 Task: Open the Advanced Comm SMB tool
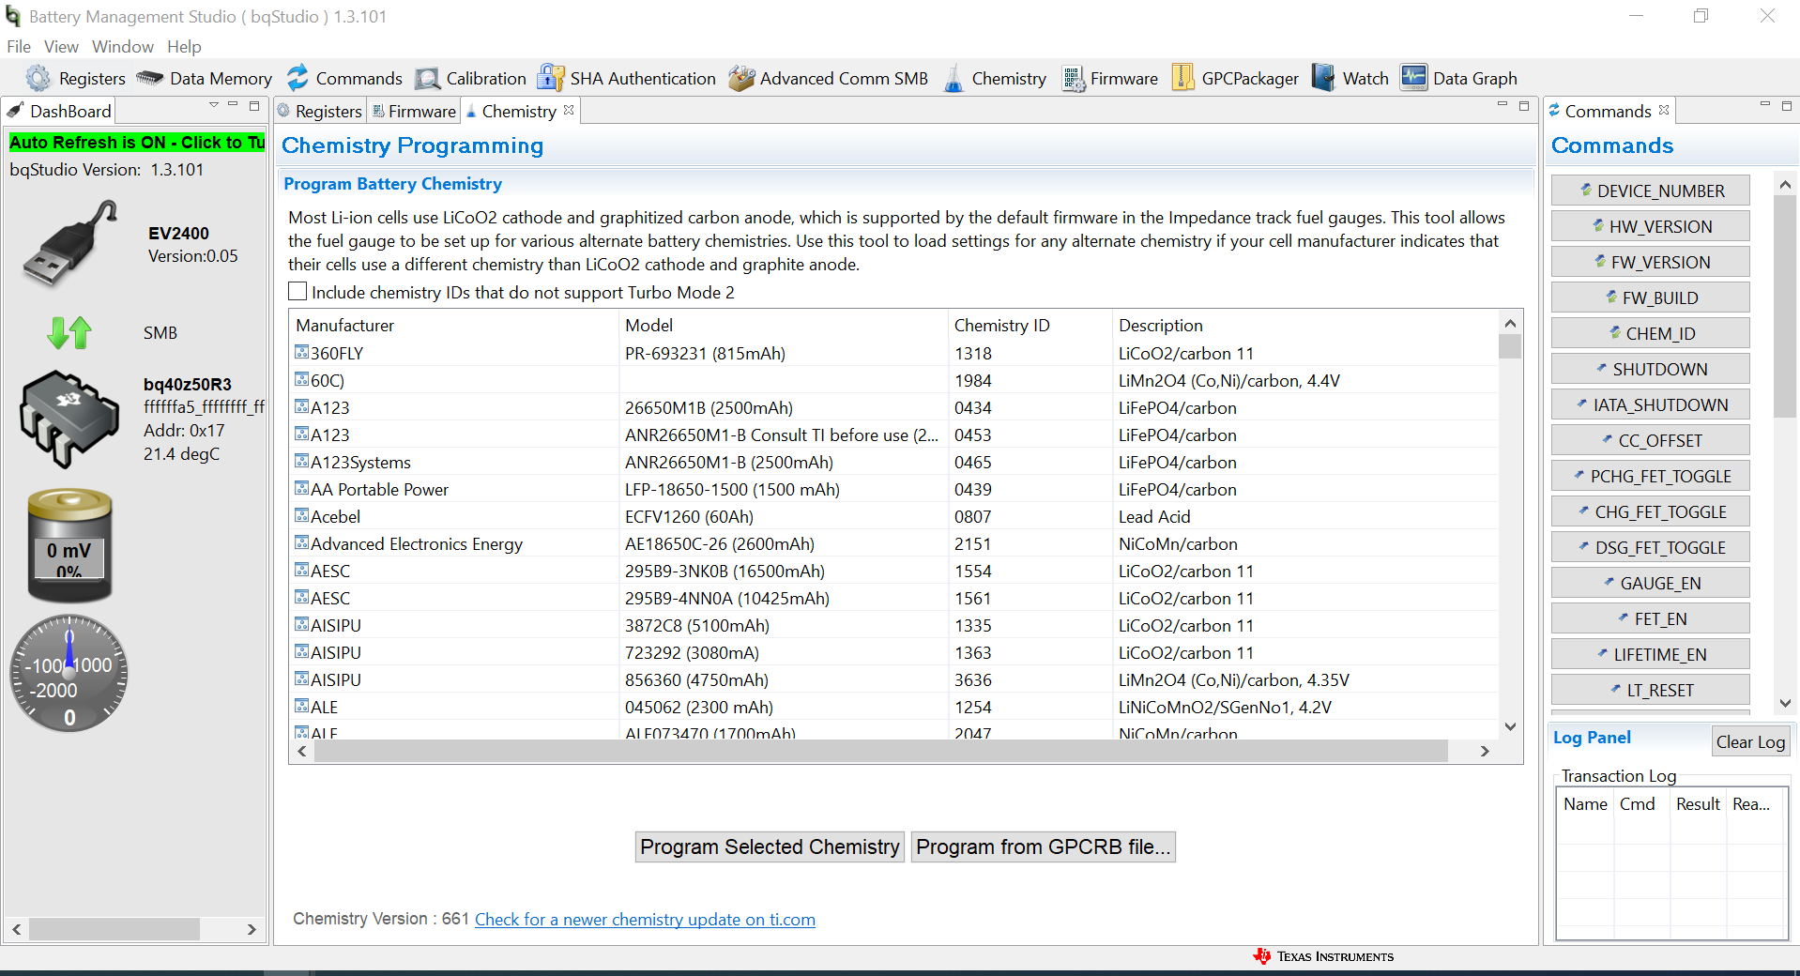coord(829,79)
